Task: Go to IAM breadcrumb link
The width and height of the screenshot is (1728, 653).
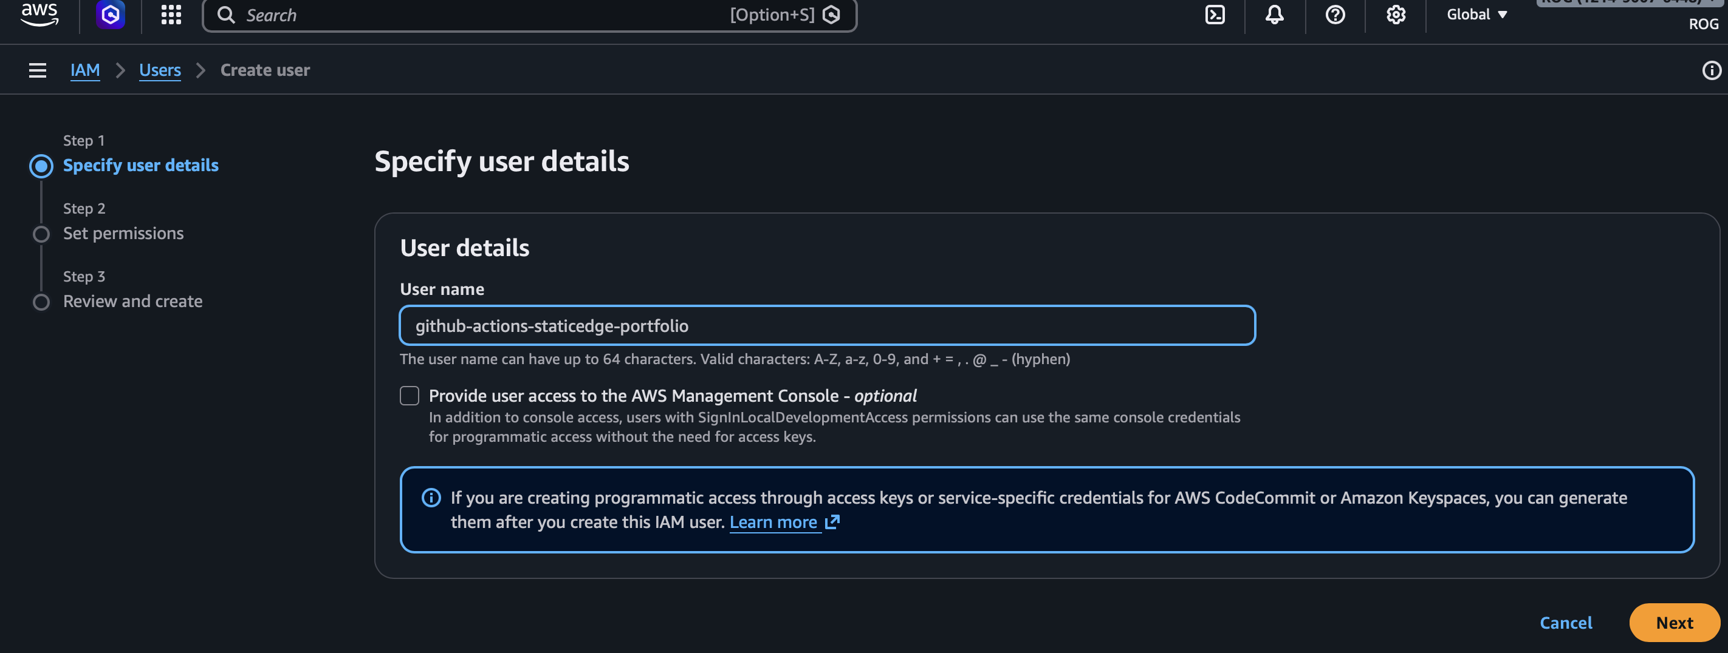Action: pyautogui.click(x=85, y=70)
